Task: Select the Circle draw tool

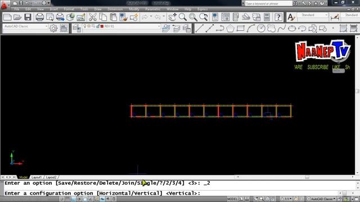Action: (x=261, y=29)
